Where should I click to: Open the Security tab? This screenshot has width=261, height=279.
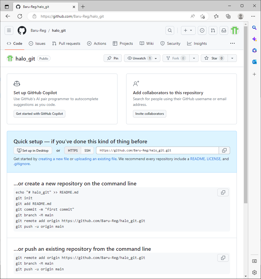tap(170, 43)
